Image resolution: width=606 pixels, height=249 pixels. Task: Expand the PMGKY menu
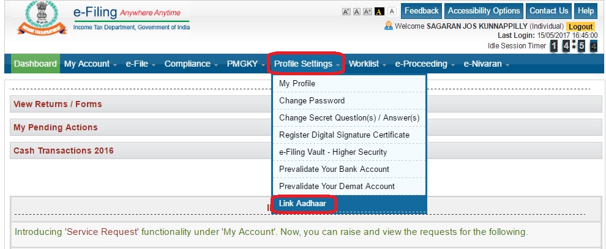click(x=245, y=64)
